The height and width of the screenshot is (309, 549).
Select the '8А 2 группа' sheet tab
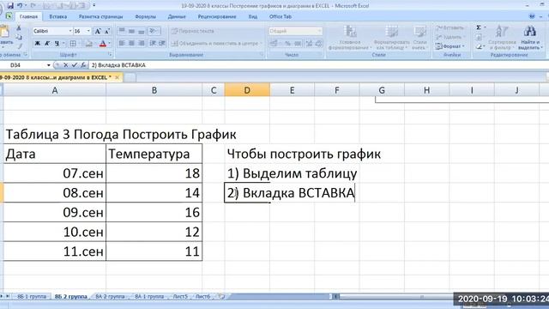(x=110, y=296)
